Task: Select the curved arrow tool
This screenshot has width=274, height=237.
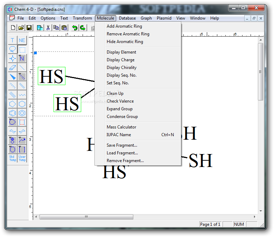Action: 22,140
